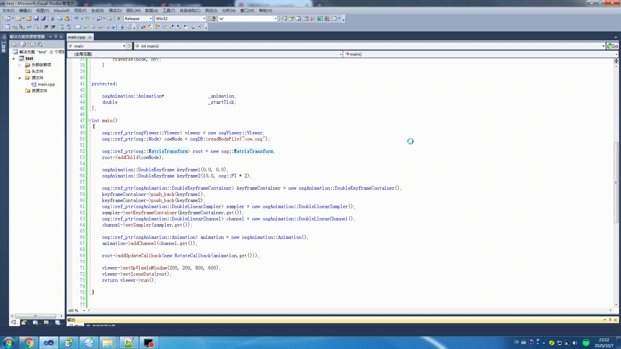Screen dimensions: 621x349
Task: Click the increase indent toolbar icon
Action: (x=53, y=27)
